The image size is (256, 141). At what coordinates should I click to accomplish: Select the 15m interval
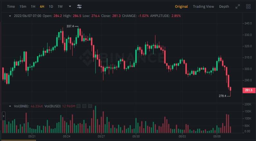23,6
